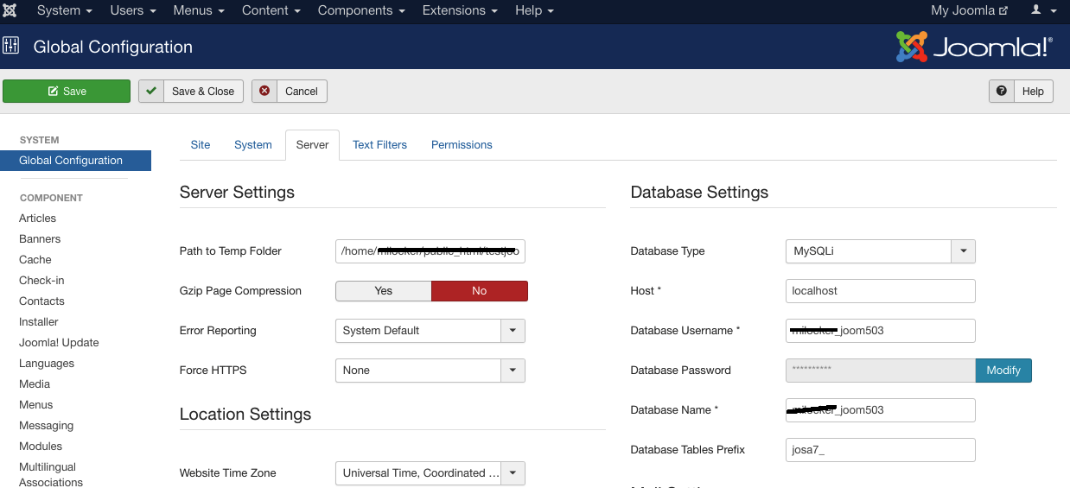Open the Content menu
The height and width of the screenshot is (488, 1070).
pos(271,10)
